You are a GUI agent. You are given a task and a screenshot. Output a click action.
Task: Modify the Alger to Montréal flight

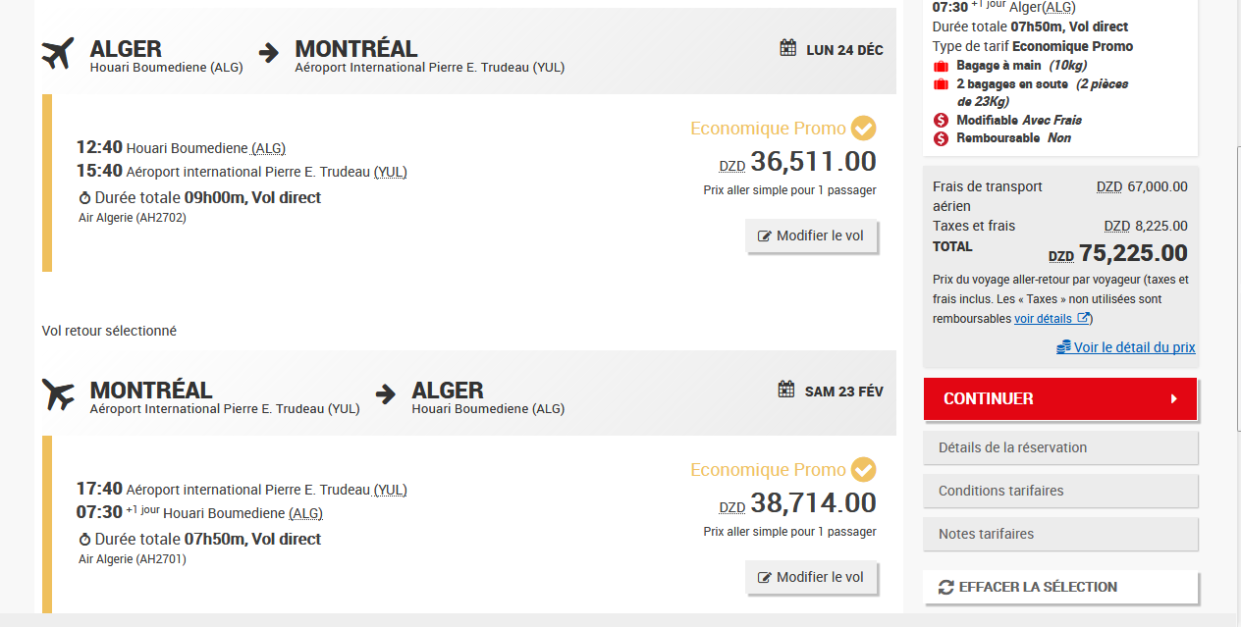coord(811,235)
